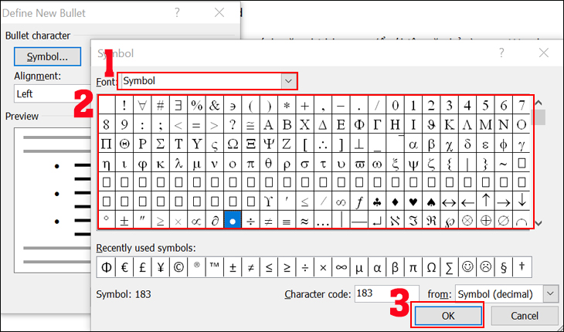Choose the degree (°) symbol in bottom row

tap(106, 220)
